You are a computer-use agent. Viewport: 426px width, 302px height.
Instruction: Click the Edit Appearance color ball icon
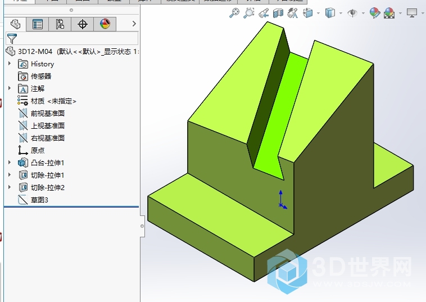coord(374,13)
